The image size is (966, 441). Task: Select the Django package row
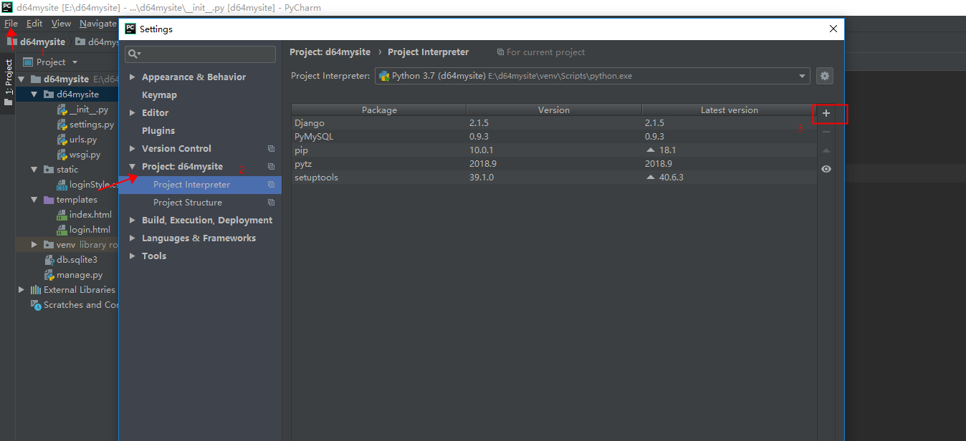[x=554, y=123]
